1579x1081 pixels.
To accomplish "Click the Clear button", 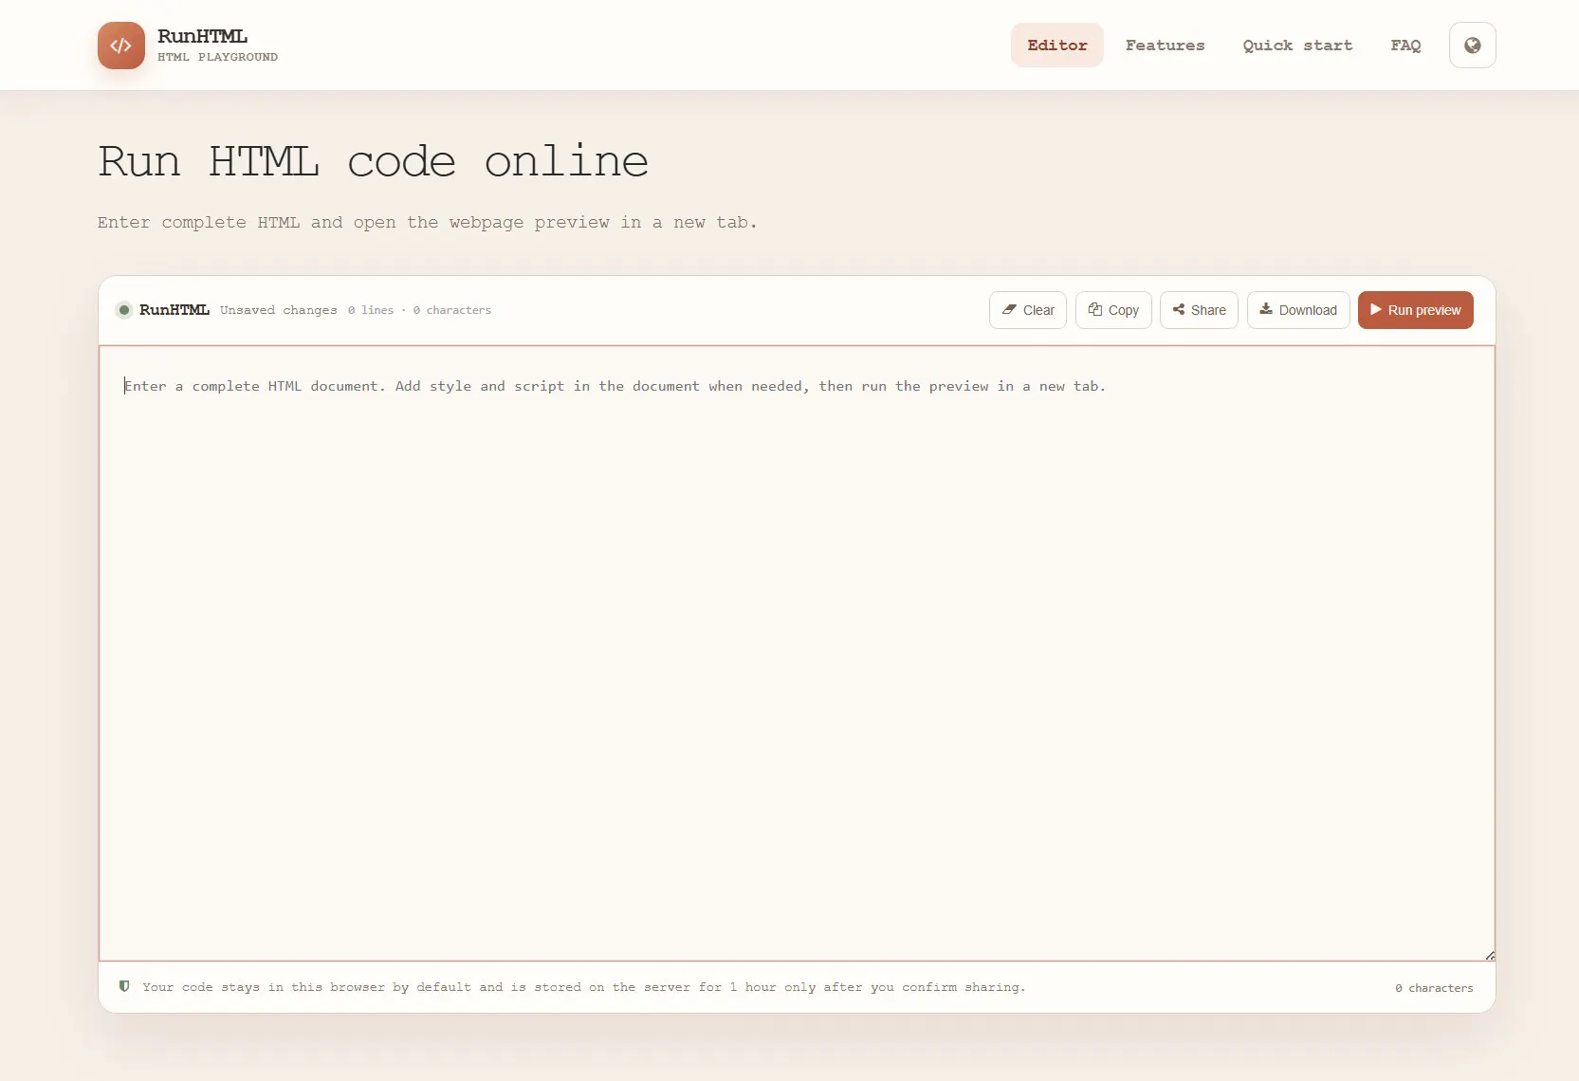I will click(1028, 310).
